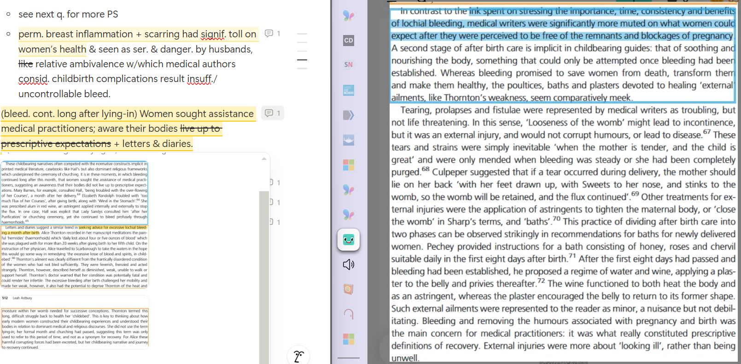741x364 pixels.
Task: Click the pink arch icon in sidebar
Action: coord(349,314)
